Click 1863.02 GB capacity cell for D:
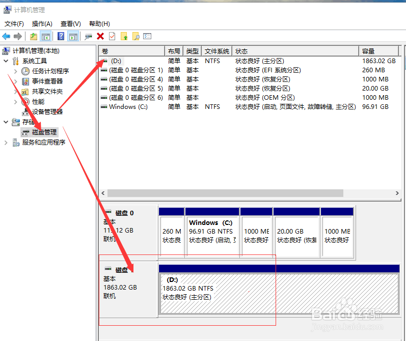Viewport: 406px width, 341px height. coord(379,61)
